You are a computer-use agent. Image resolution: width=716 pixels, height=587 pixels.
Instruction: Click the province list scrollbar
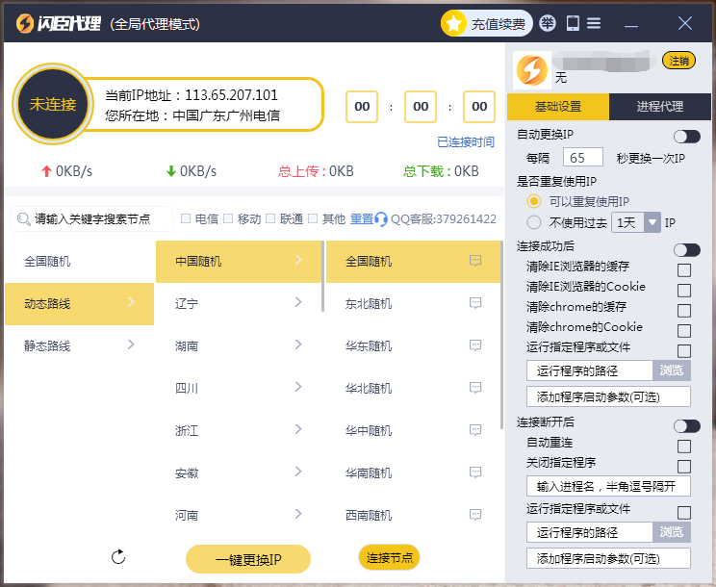click(x=322, y=276)
